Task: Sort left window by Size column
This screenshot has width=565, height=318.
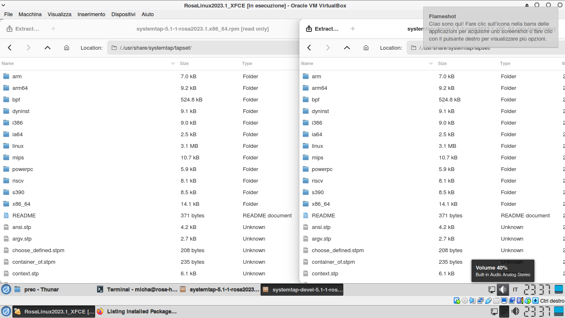Action: click(184, 63)
